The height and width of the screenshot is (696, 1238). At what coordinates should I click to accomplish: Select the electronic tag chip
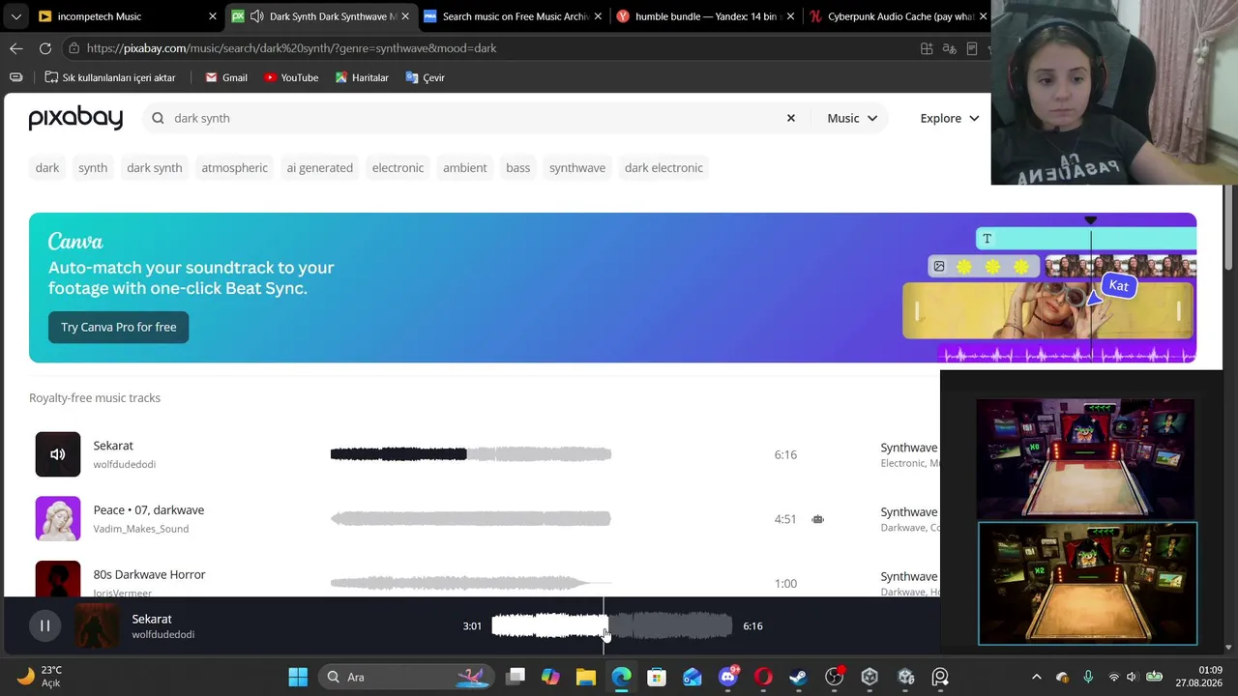(398, 167)
